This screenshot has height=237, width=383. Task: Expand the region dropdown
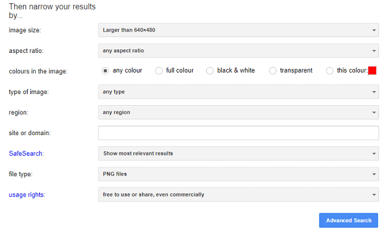pyautogui.click(x=238, y=113)
